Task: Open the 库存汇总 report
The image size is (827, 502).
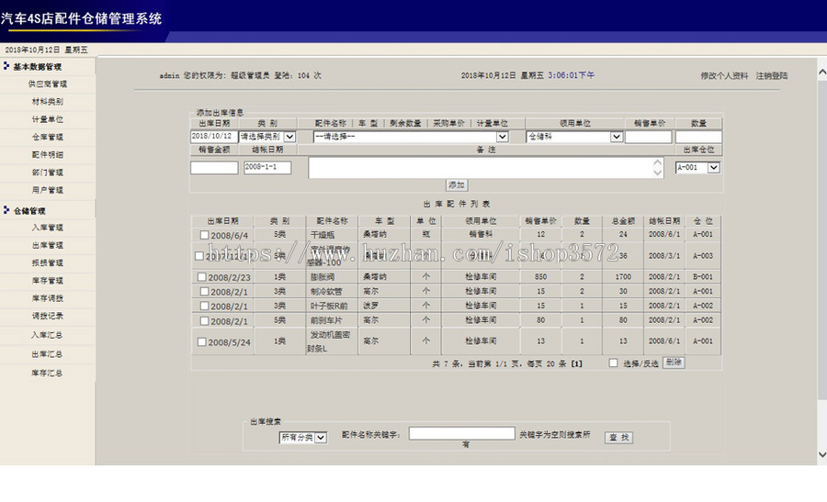Action: (x=48, y=373)
